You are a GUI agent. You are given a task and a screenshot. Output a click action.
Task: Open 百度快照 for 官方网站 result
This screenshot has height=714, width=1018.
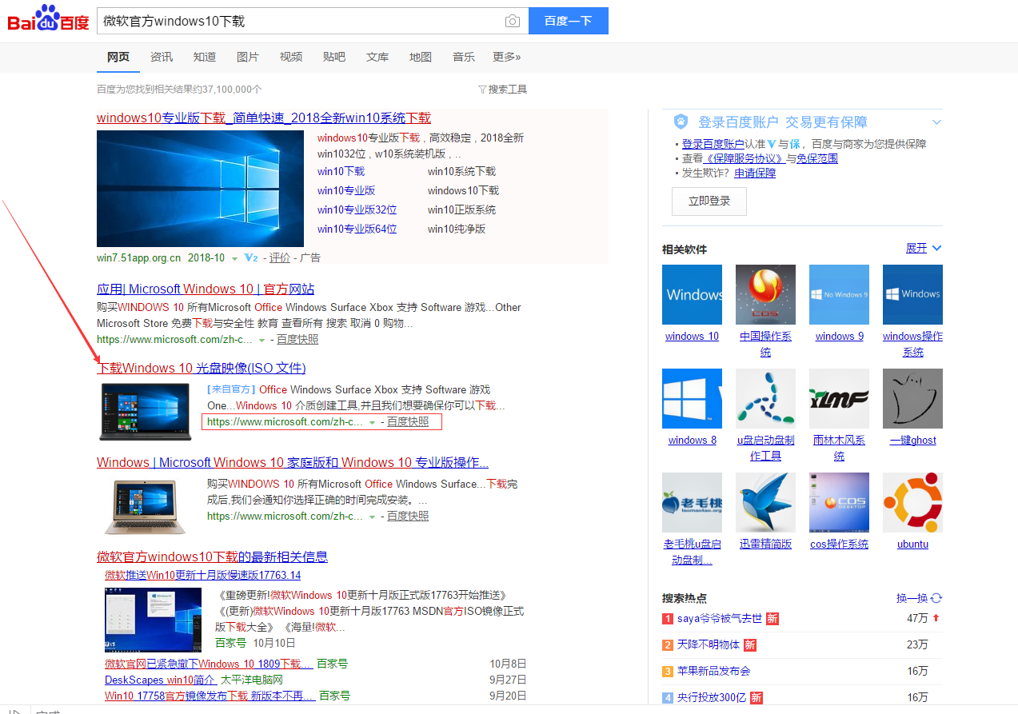[297, 339]
